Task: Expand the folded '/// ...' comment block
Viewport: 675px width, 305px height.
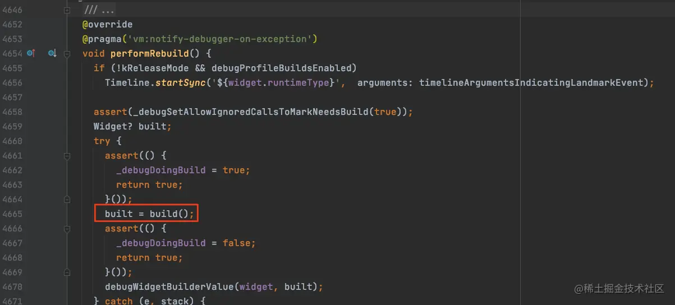Action: 67,10
